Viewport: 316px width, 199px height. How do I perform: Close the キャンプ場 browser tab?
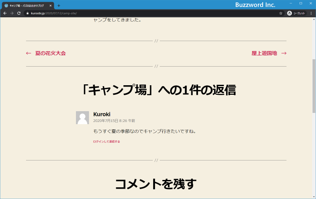(x=51, y=6)
